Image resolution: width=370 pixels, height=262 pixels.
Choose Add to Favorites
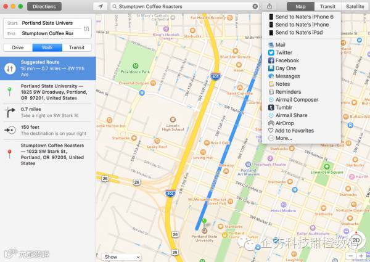(x=302, y=131)
